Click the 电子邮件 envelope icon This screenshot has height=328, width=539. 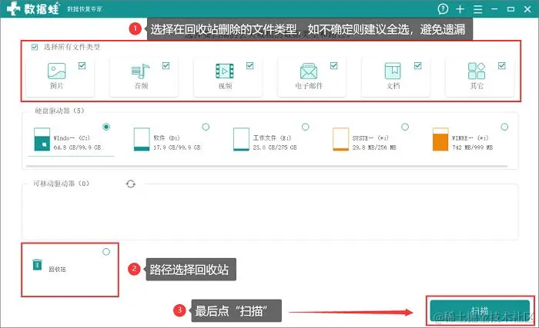[308, 71]
